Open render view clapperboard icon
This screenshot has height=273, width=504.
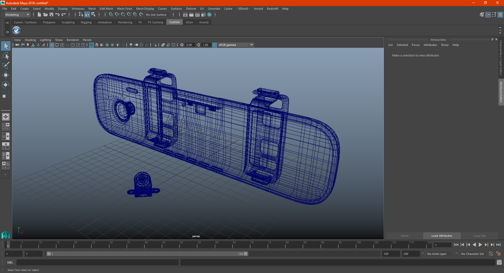(x=185, y=15)
